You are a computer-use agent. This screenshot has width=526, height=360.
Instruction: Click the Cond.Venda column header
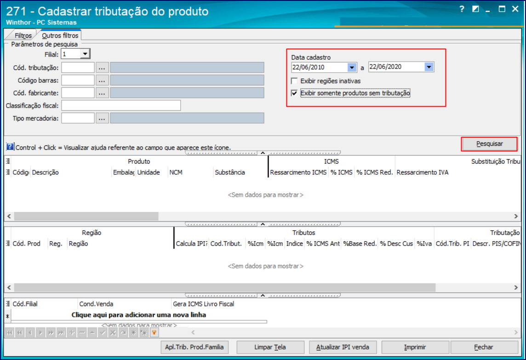coord(124,304)
